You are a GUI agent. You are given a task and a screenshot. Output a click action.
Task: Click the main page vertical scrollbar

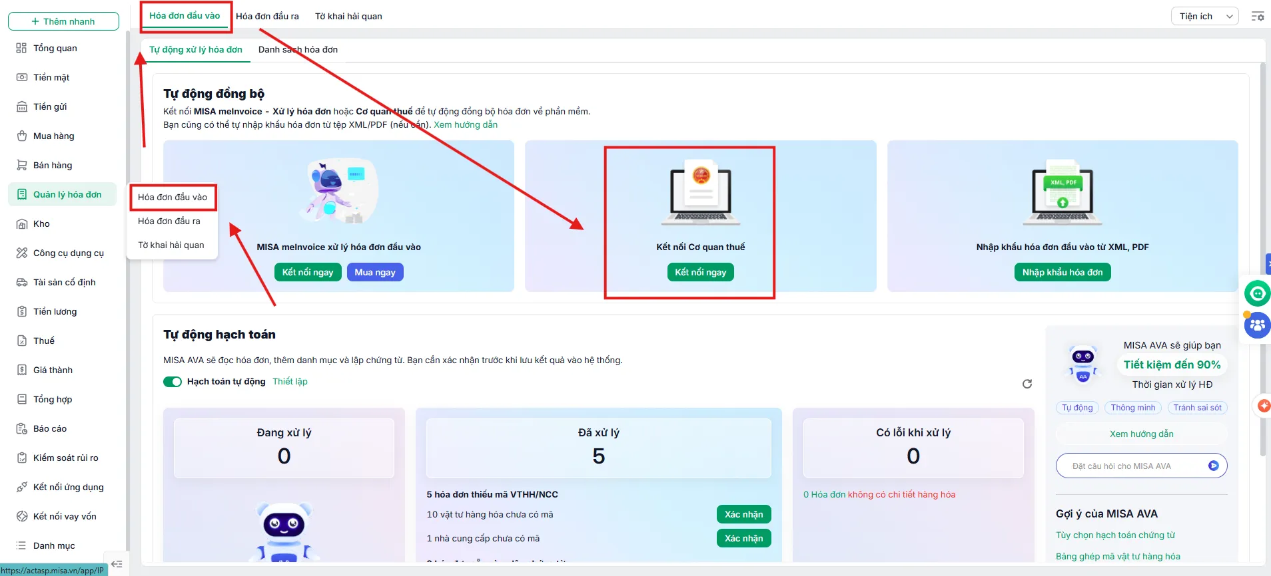(1262, 259)
